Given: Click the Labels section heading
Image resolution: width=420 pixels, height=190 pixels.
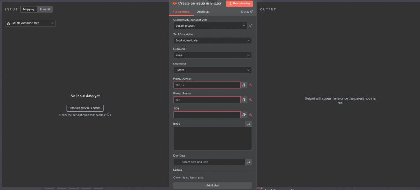Looking at the screenshot, I should coord(178,170).
